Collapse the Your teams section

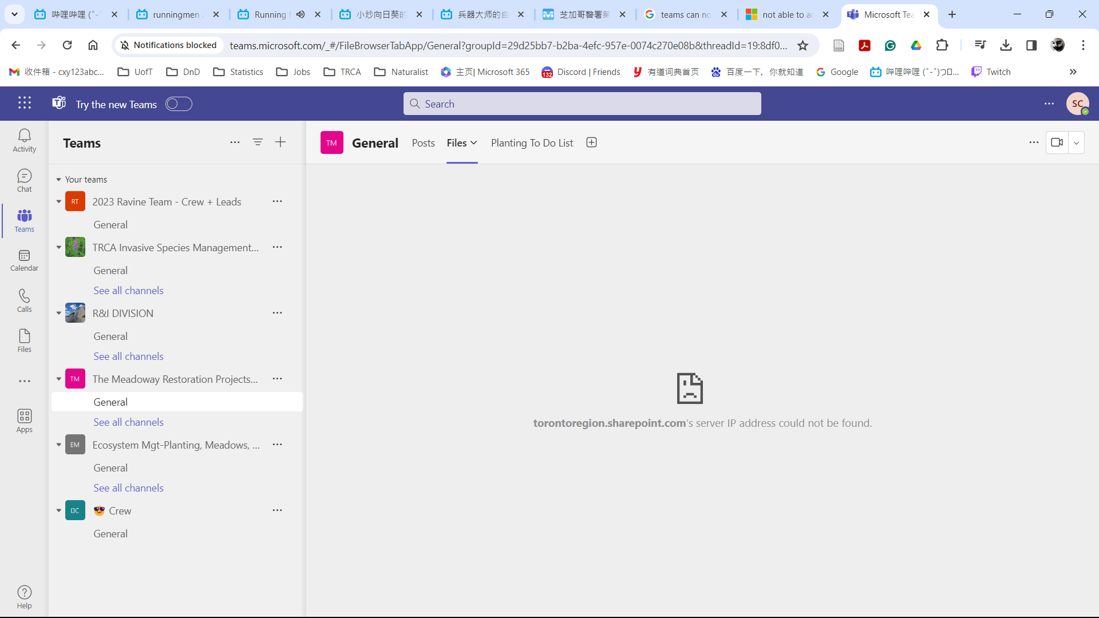pyautogui.click(x=58, y=180)
